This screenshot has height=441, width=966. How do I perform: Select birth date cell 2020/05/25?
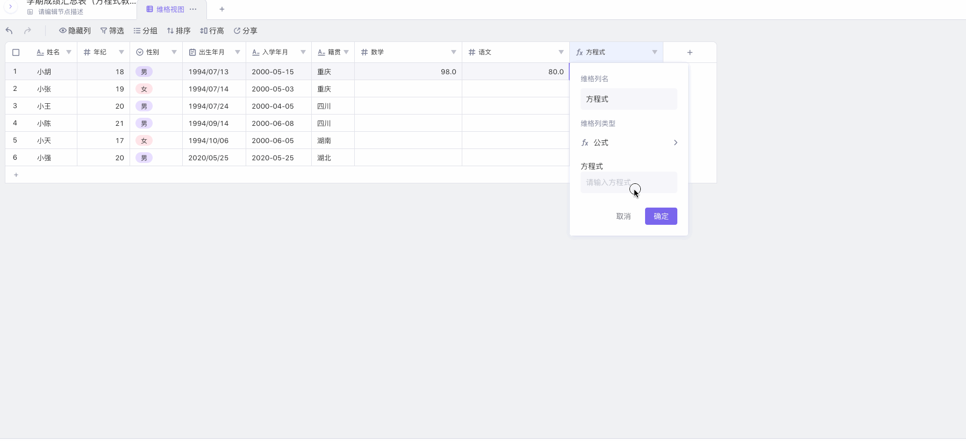click(214, 158)
